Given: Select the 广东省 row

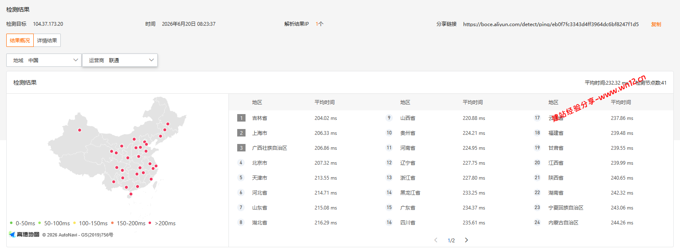Looking at the screenshot, I should (451, 208).
